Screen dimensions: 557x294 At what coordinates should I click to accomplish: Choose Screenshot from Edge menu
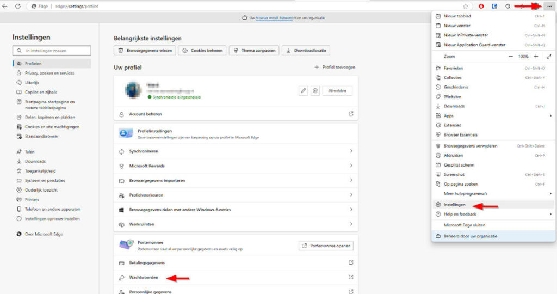pos(493,175)
